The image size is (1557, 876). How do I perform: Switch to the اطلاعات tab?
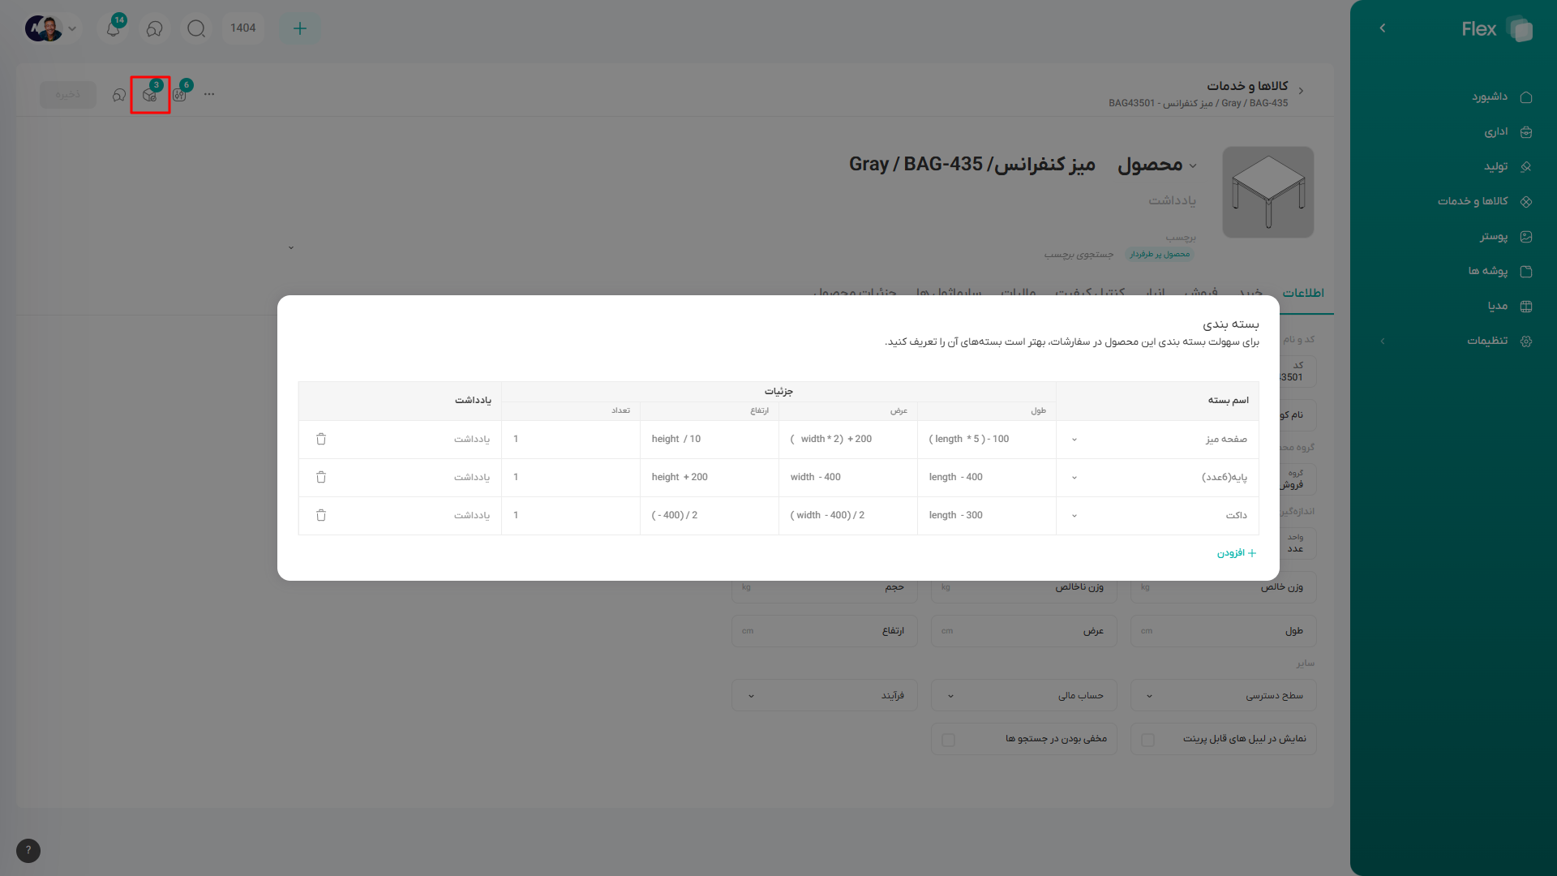pos(1303,293)
